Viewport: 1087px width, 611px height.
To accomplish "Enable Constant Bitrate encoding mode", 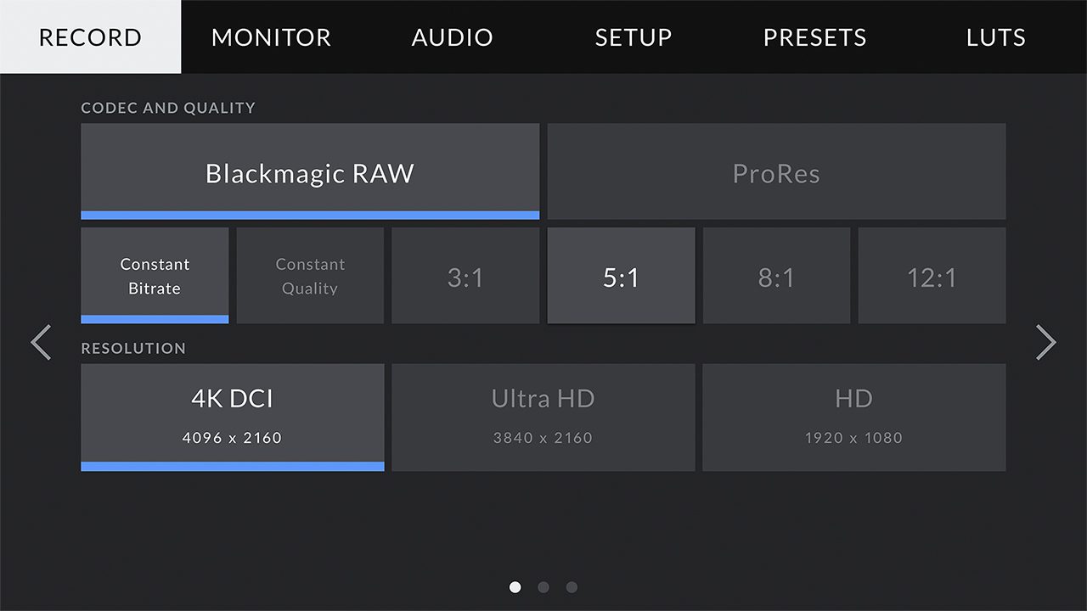I will pos(155,275).
